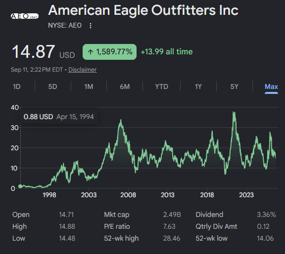Select the YTD time range tab

tap(162, 86)
